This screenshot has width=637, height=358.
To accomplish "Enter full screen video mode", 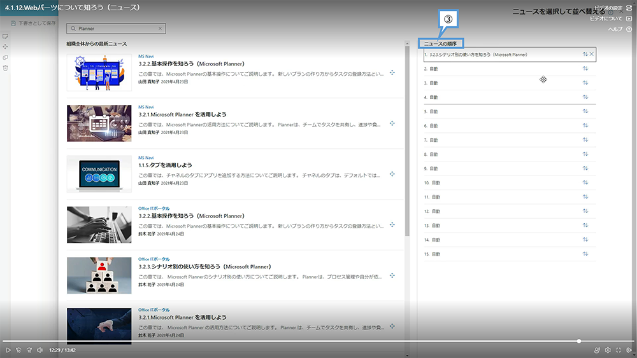I will [x=619, y=350].
